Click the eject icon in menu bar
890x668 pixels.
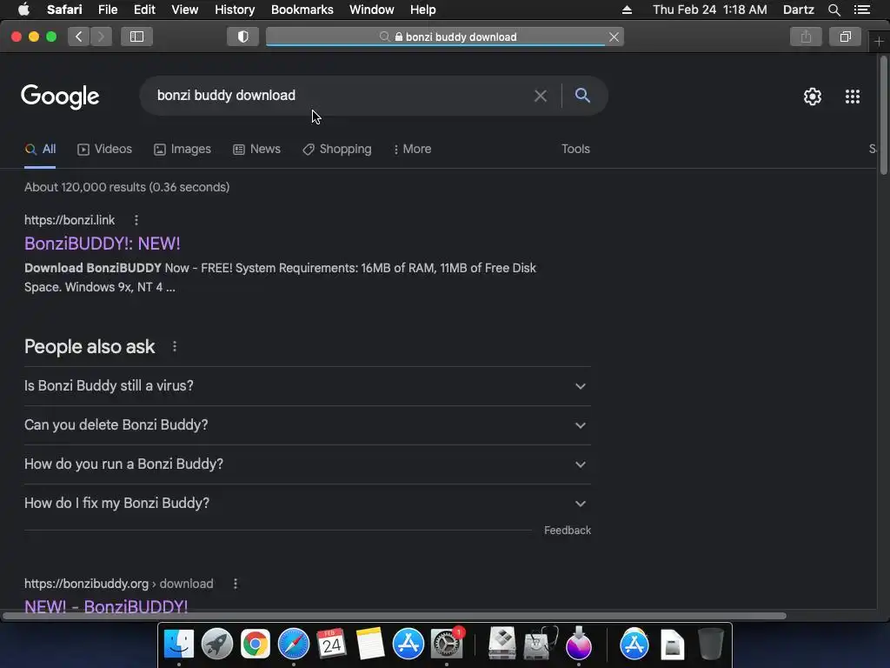[x=627, y=10]
